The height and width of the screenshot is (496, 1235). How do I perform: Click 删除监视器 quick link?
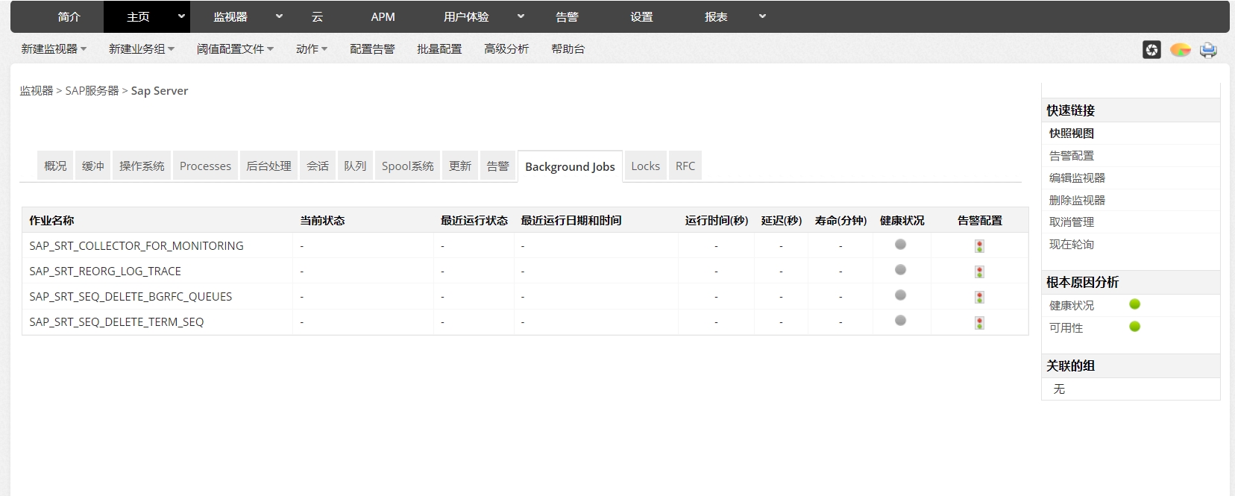(1077, 200)
